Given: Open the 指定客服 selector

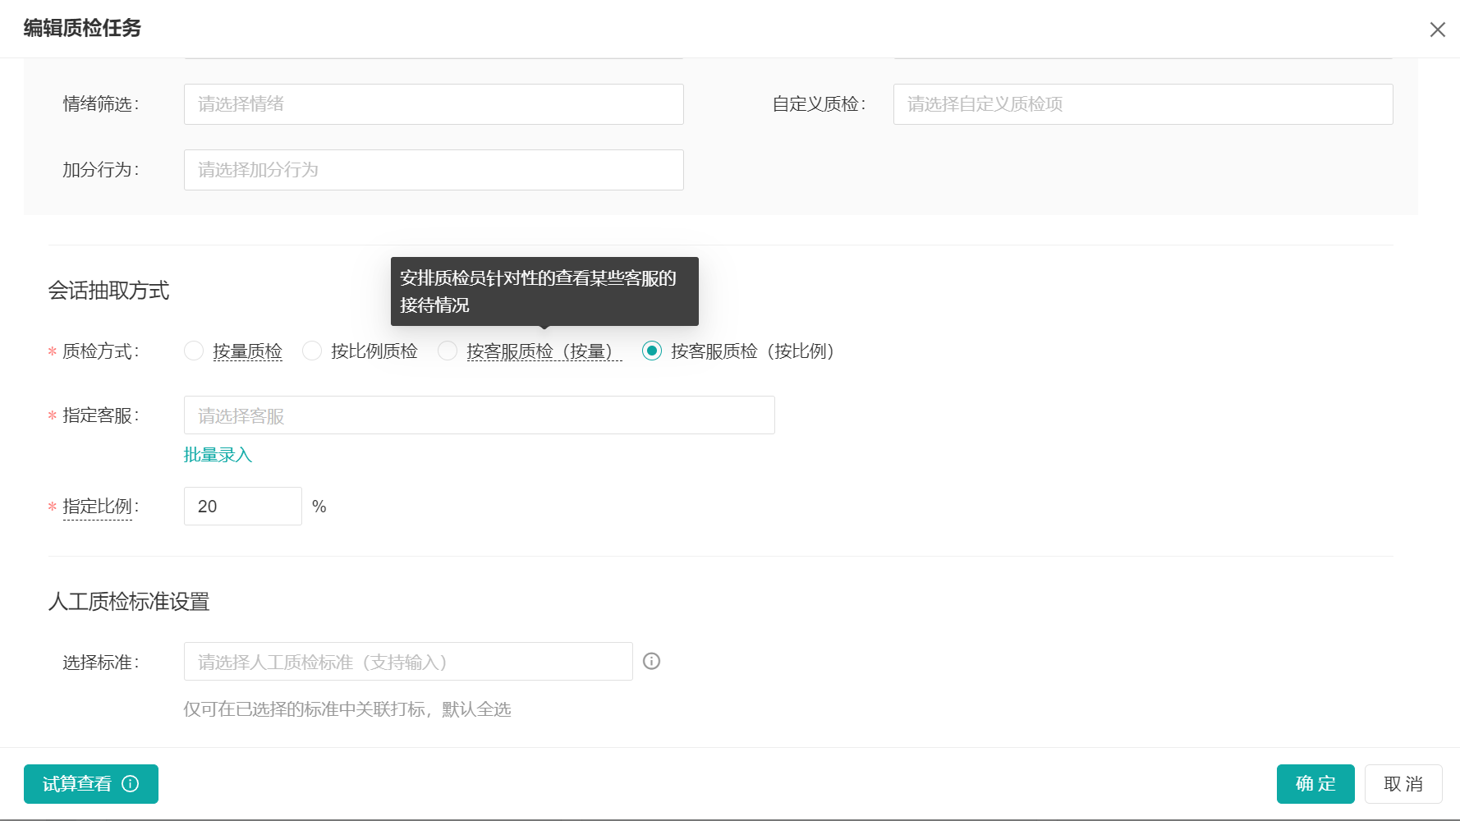Looking at the screenshot, I should pos(480,415).
